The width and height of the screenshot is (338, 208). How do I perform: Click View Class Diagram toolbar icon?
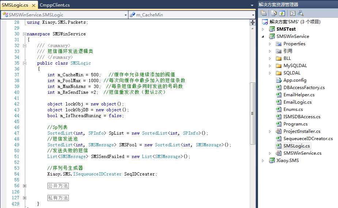pos(301,14)
